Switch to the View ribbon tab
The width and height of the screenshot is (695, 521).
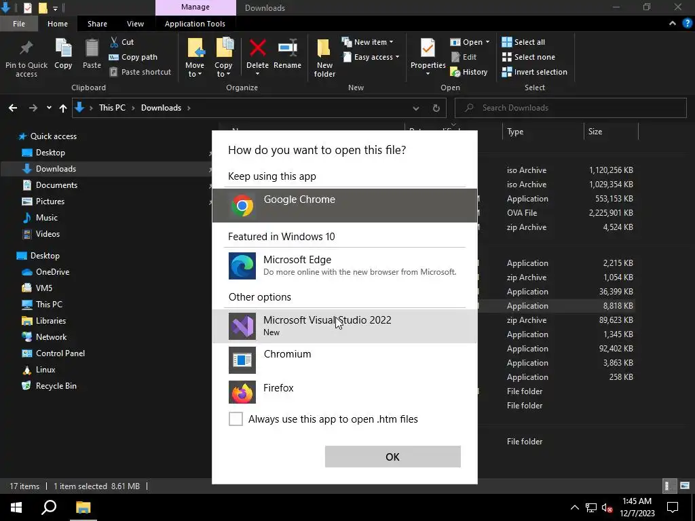click(x=135, y=24)
